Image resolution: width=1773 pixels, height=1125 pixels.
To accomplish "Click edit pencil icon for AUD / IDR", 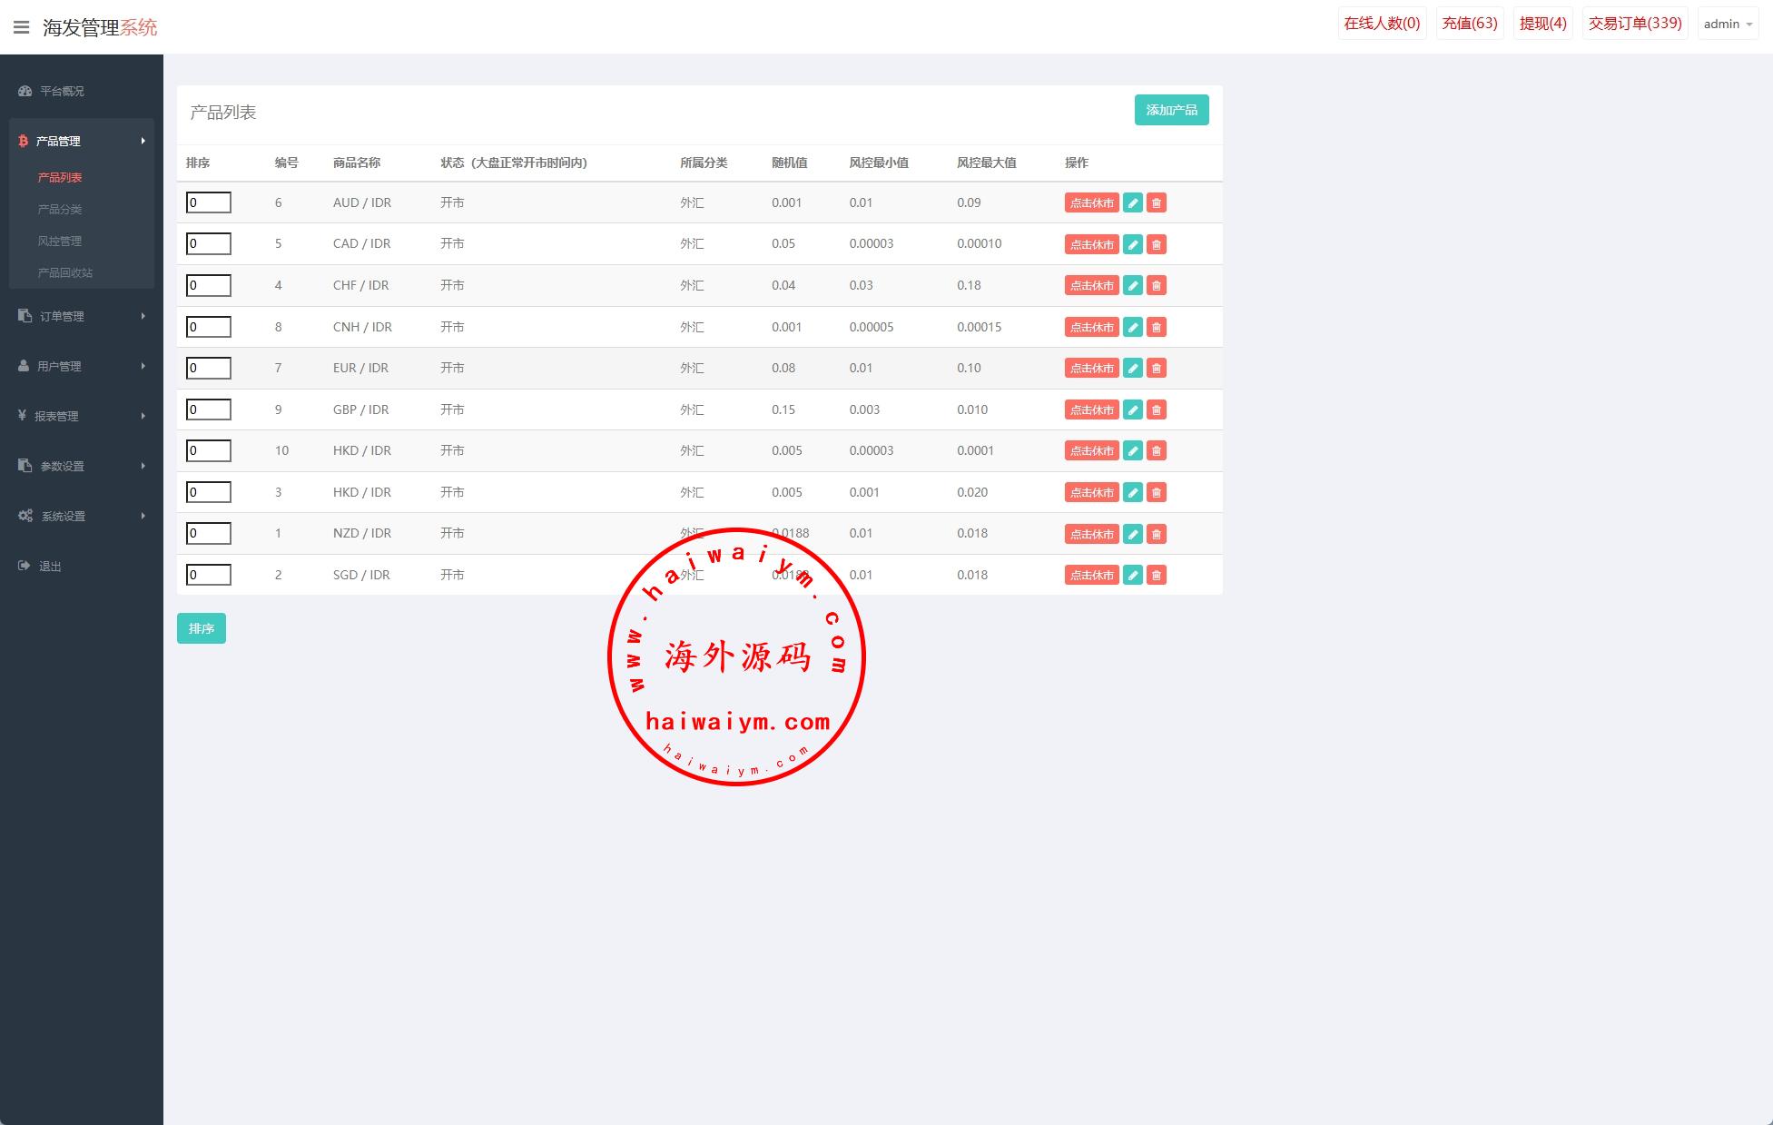I will 1132,202.
